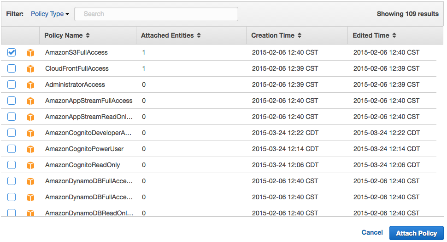Click the AmazonS3FullAccess attached entities count

pyautogui.click(x=144, y=52)
